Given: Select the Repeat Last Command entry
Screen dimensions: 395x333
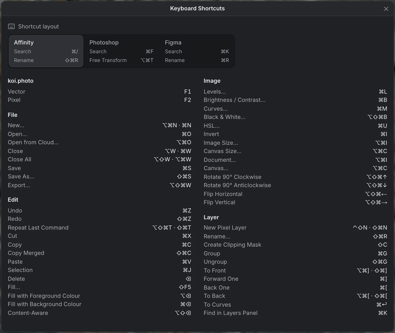Looking at the screenshot, I should point(99,228).
